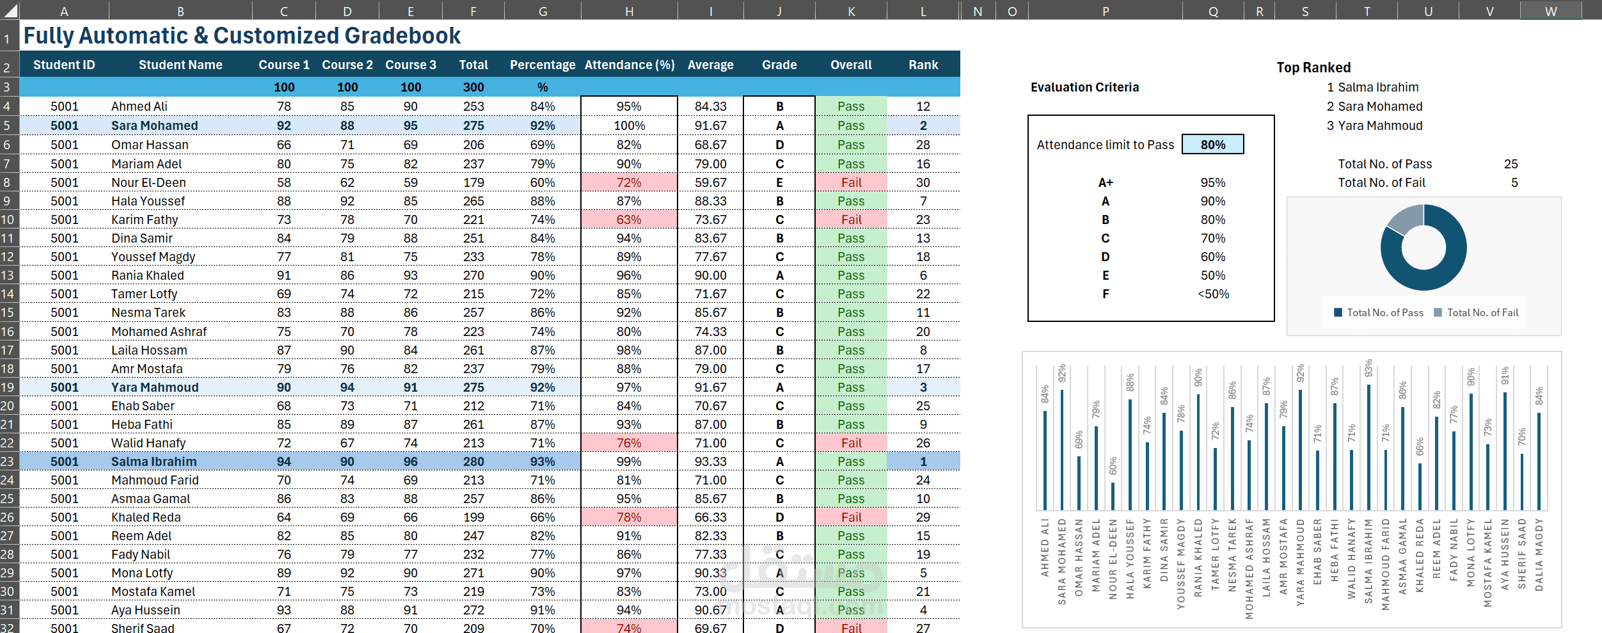This screenshot has height=633, width=1602.
Task: Click the Student Name header cell
Action: coord(180,65)
